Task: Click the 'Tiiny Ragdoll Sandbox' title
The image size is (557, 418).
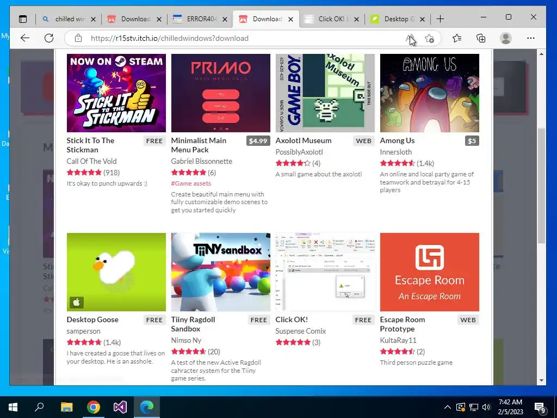Action: tap(193, 324)
